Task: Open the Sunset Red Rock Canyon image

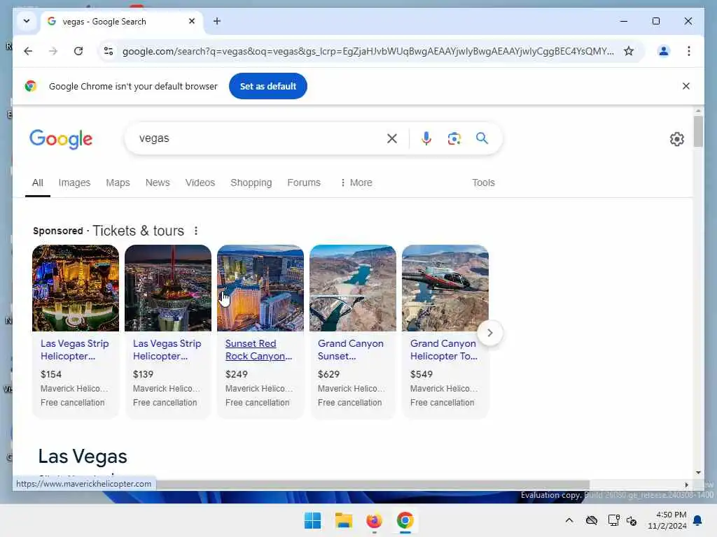Action: click(260, 287)
